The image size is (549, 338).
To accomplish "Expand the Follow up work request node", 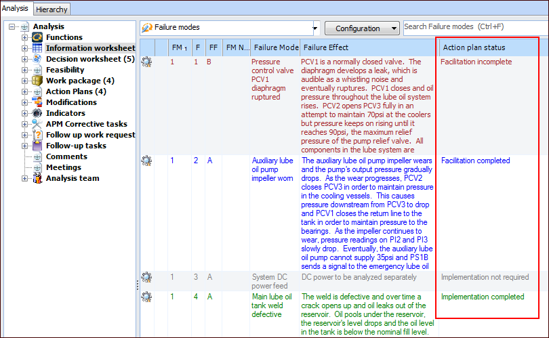I will click(24, 135).
